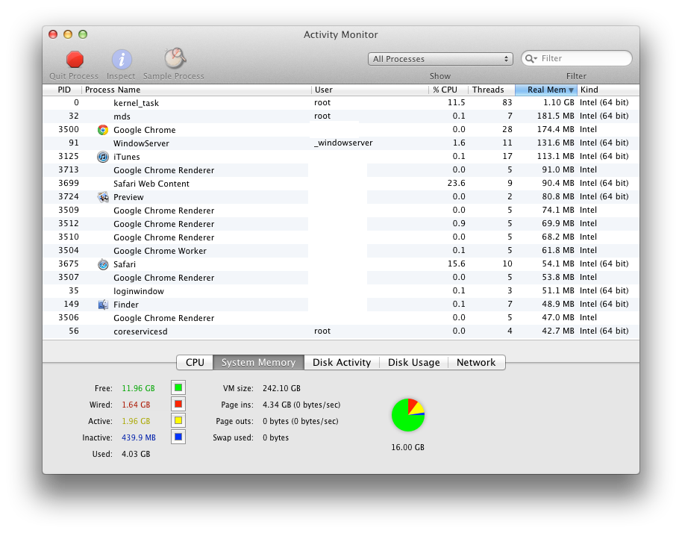The height and width of the screenshot is (533, 682).
Task: Select the coreservicesd process row
Action: [341, 331]
